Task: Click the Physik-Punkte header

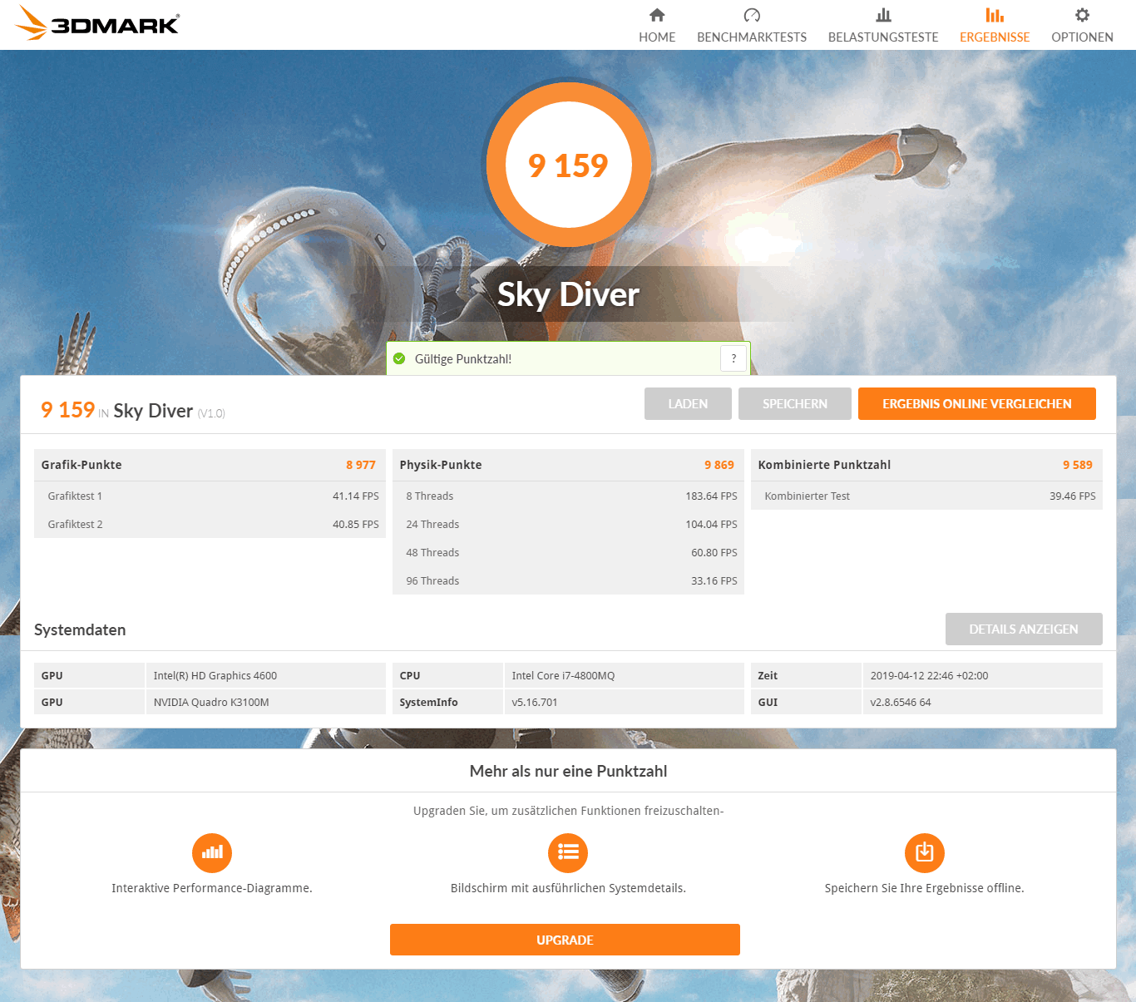Action: coord(568,465)
